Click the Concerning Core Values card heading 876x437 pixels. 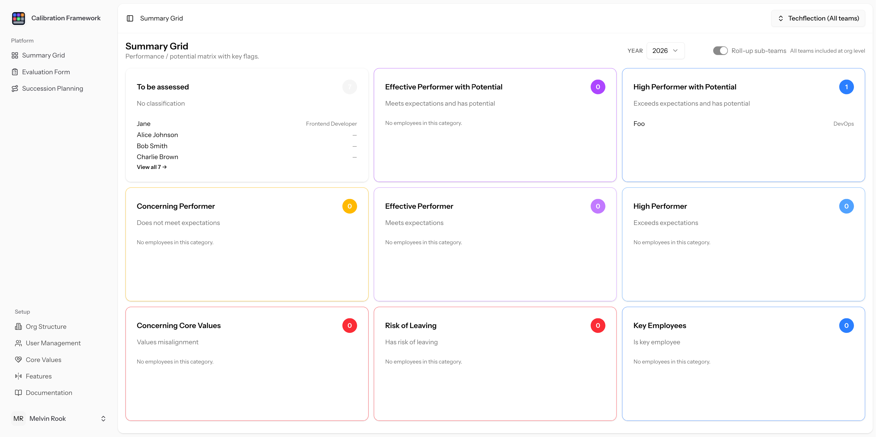[x=179, y=326]
